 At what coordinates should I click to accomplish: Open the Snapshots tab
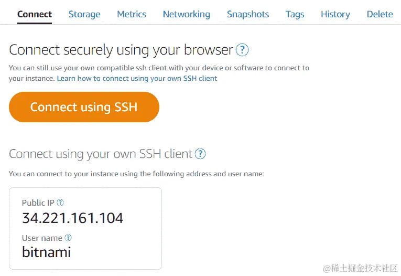pos(248,14)
